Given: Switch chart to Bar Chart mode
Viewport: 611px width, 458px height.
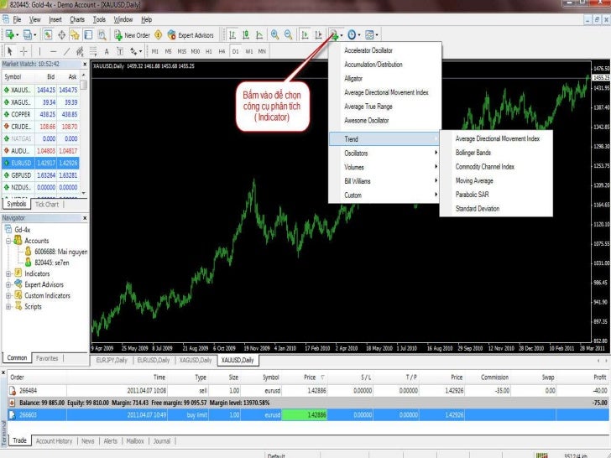Looking at the screenshot, I should pyautogui.click(x=232, y=35).
